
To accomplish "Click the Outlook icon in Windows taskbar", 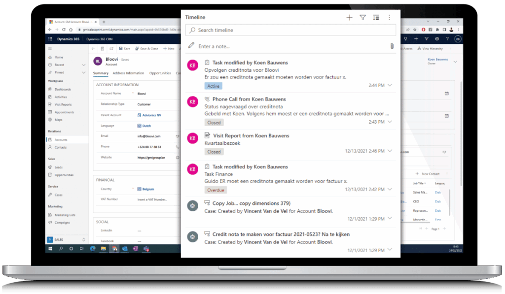I will [x=125, y=249].
